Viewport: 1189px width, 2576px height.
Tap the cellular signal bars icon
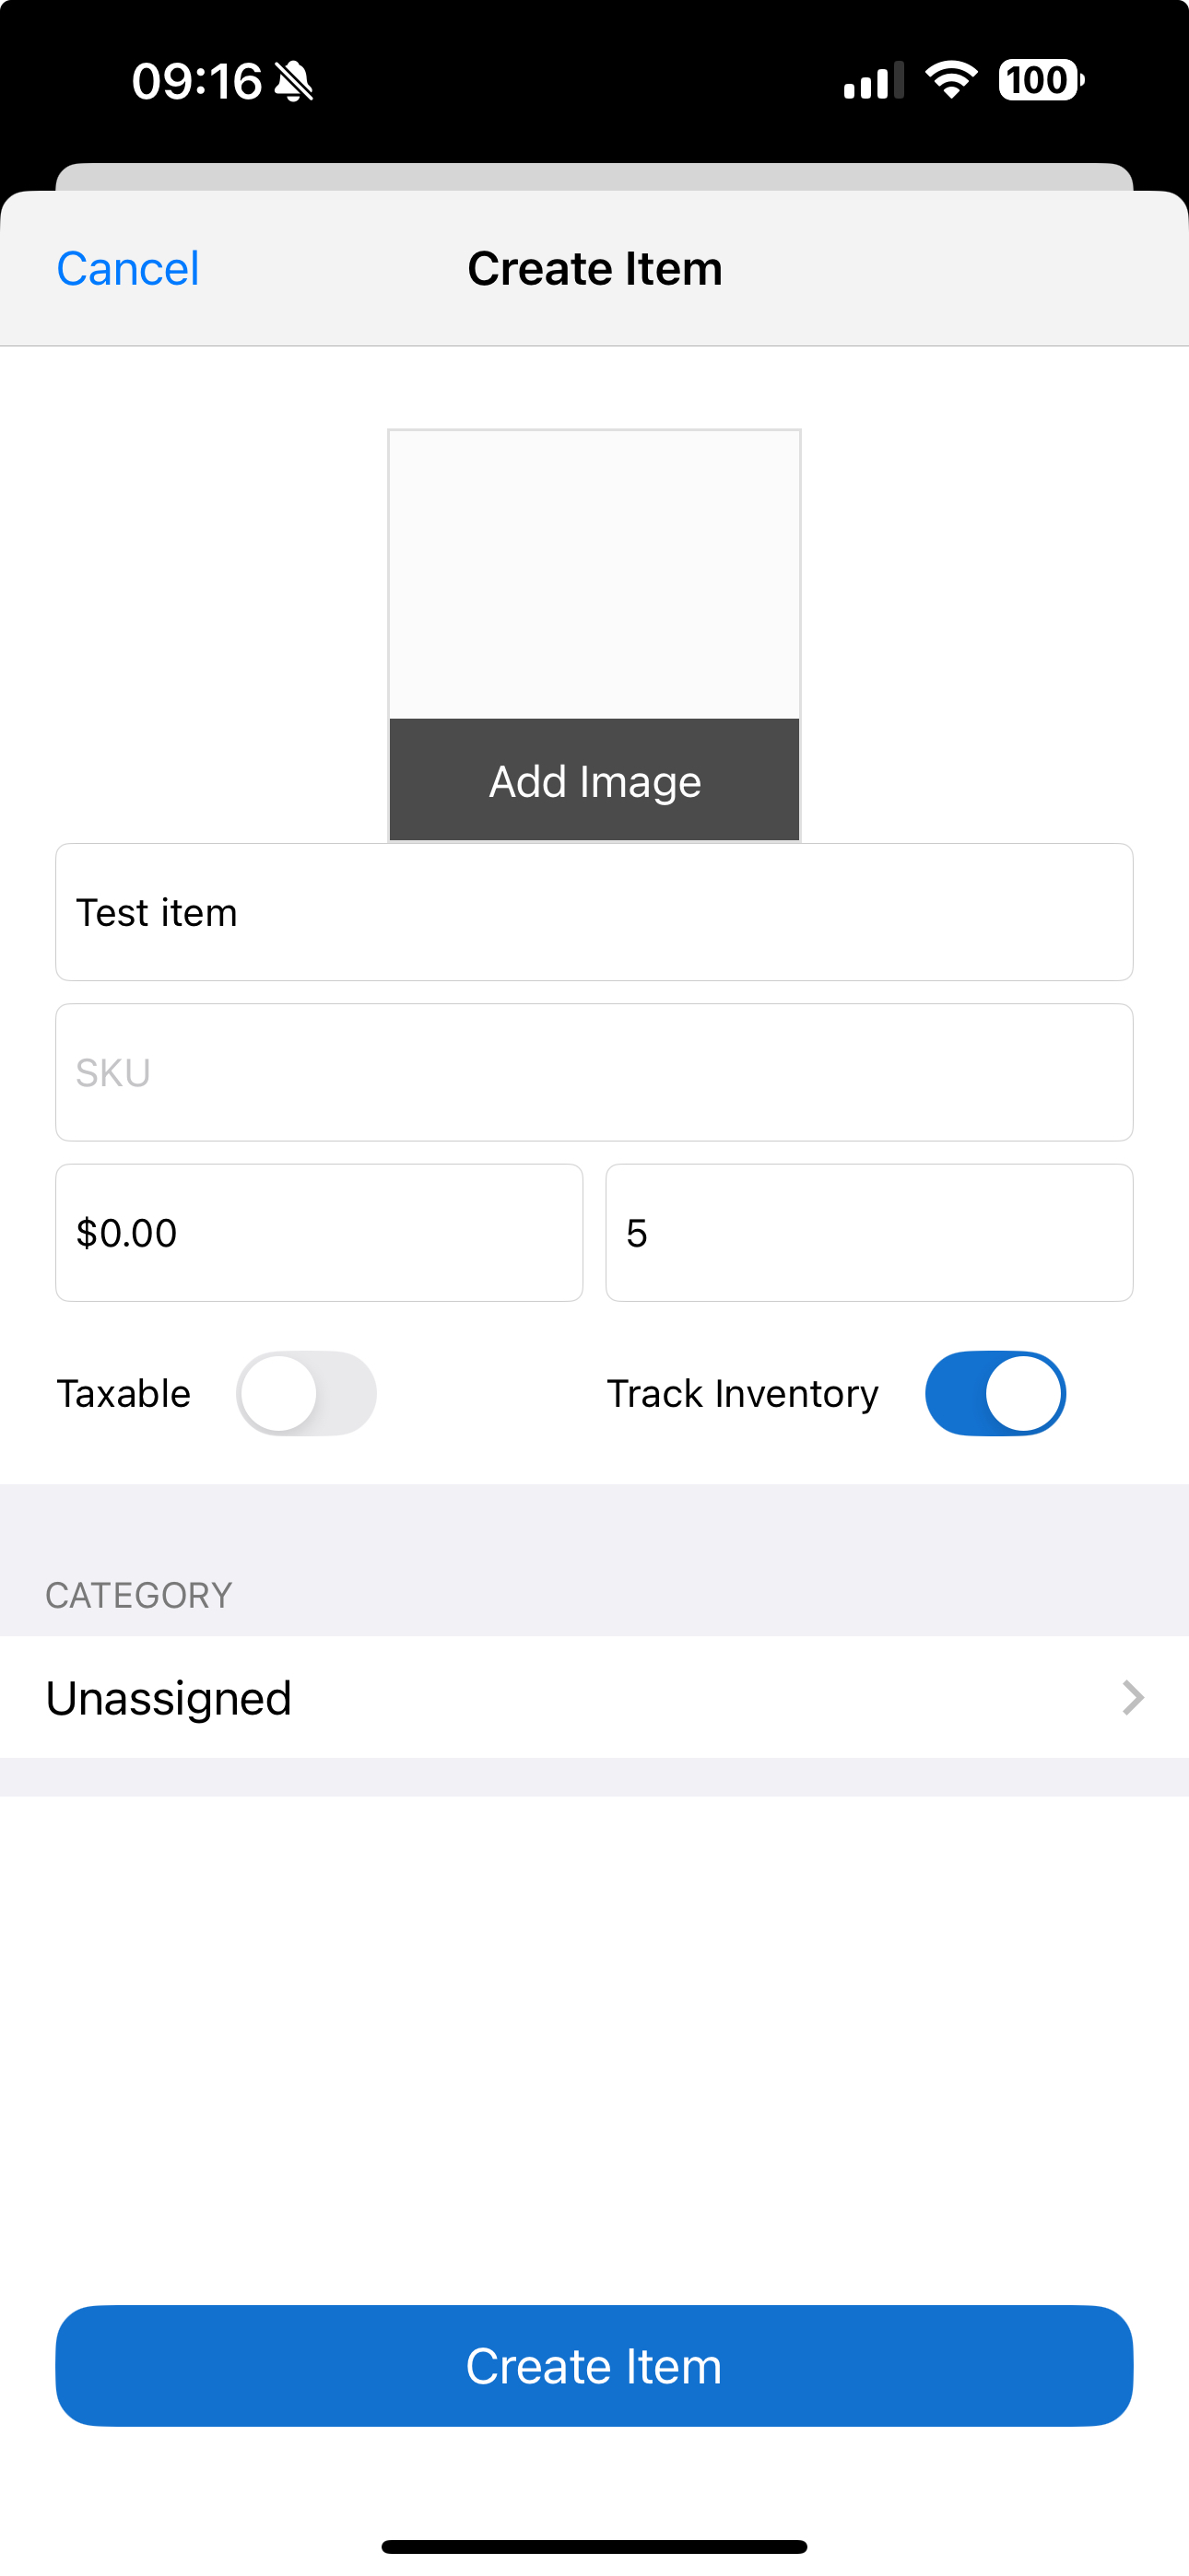coord(874,80)
